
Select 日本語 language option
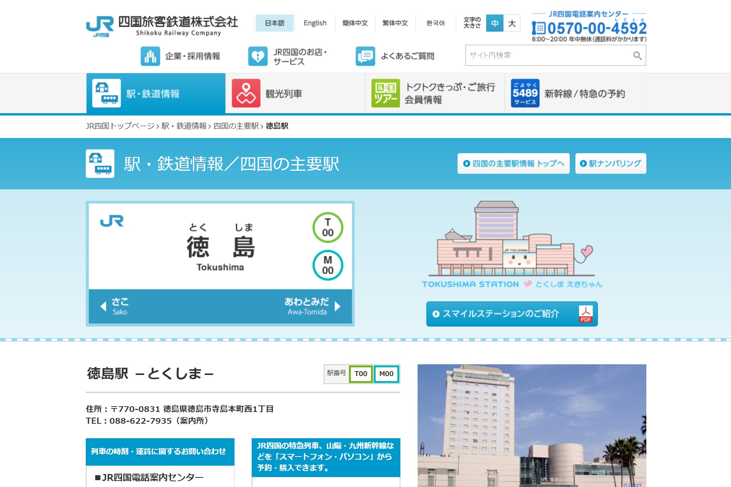pos(275,23)
